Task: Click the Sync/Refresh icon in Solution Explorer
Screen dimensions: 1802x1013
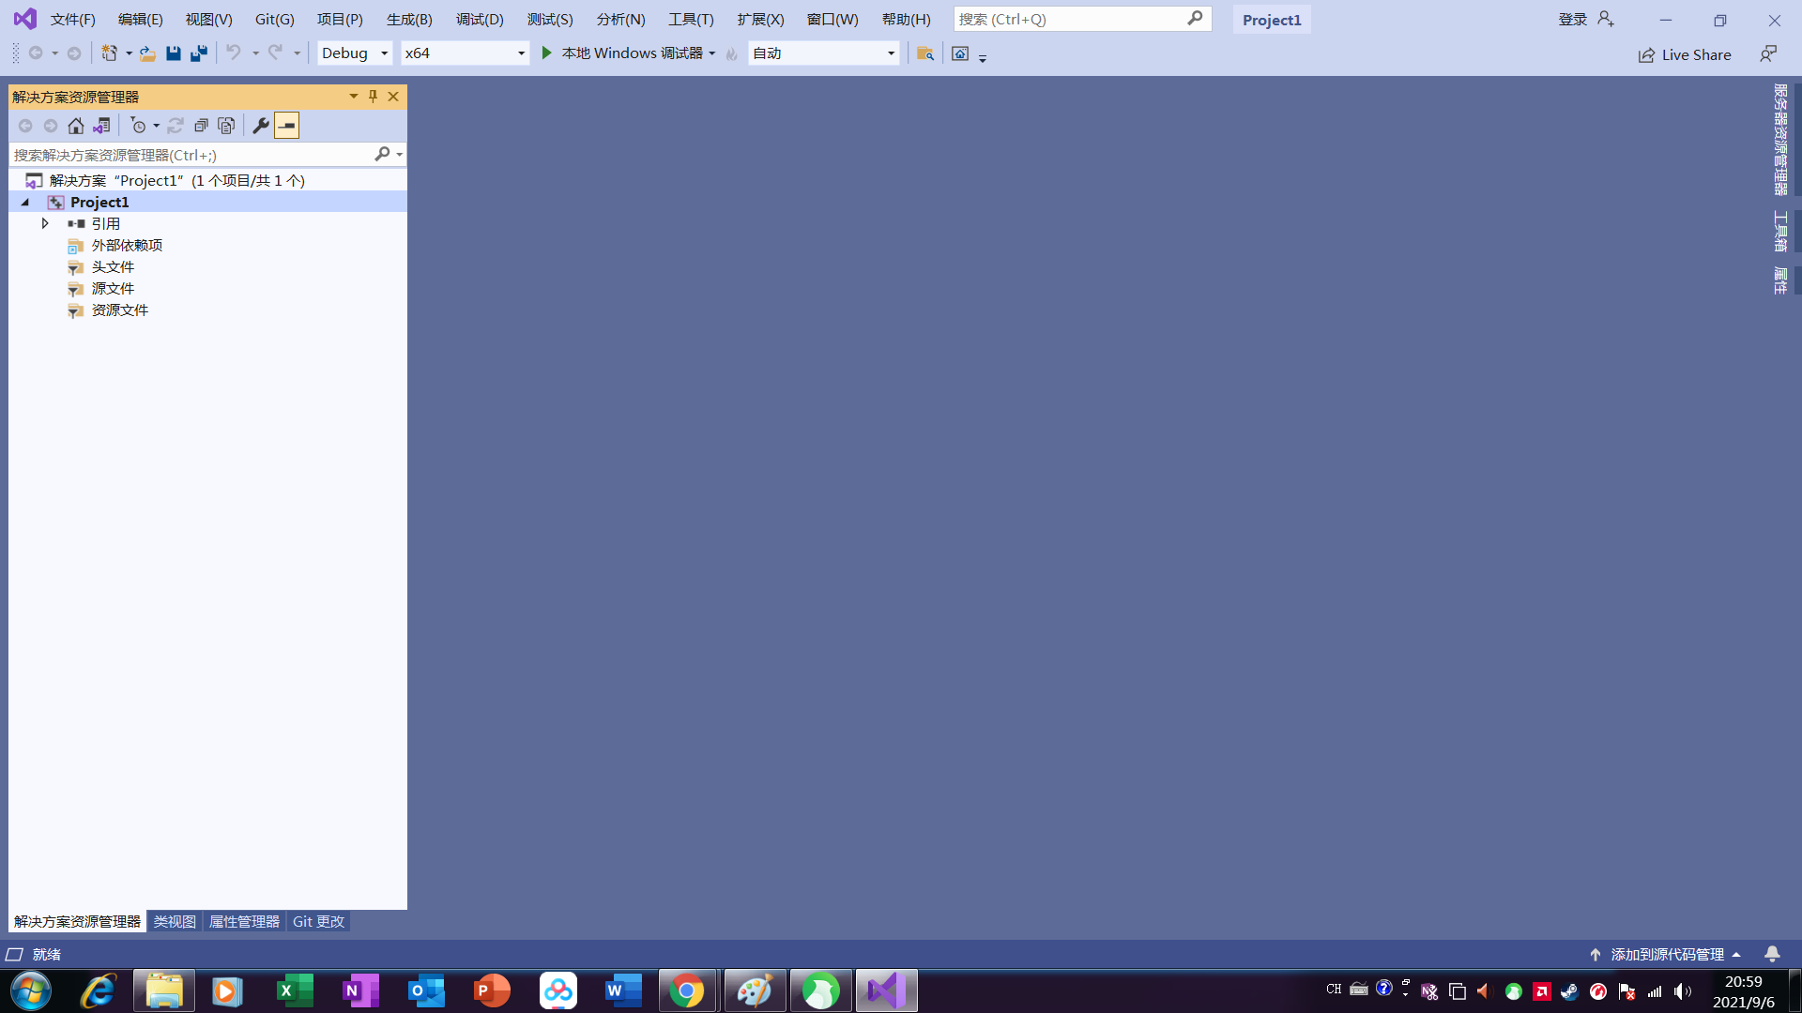Action: (x=176, y=126)
